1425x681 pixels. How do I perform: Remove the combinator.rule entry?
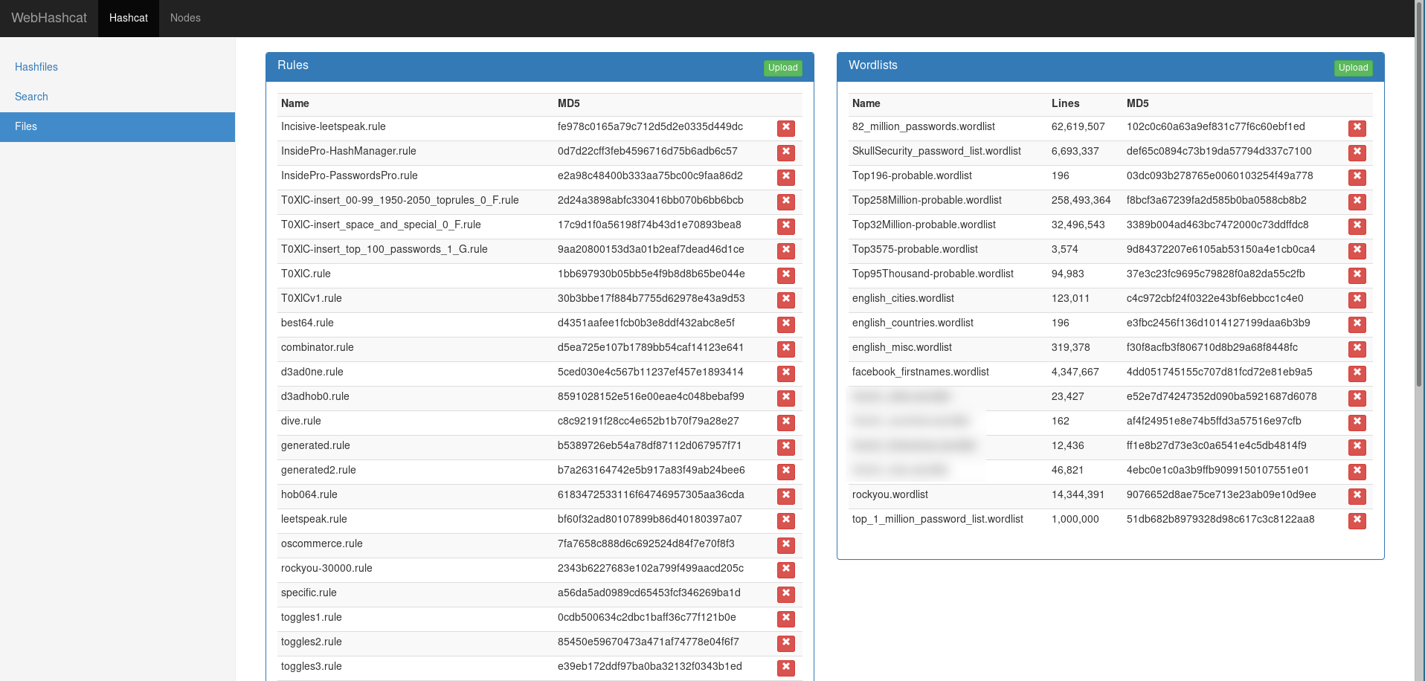tap(785, 349)
